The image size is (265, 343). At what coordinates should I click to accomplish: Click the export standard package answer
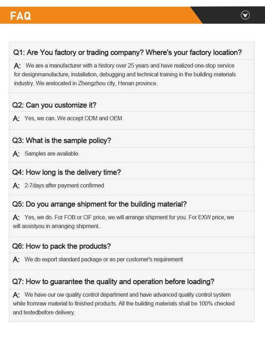pyautogui.click(x=104, y=260)
